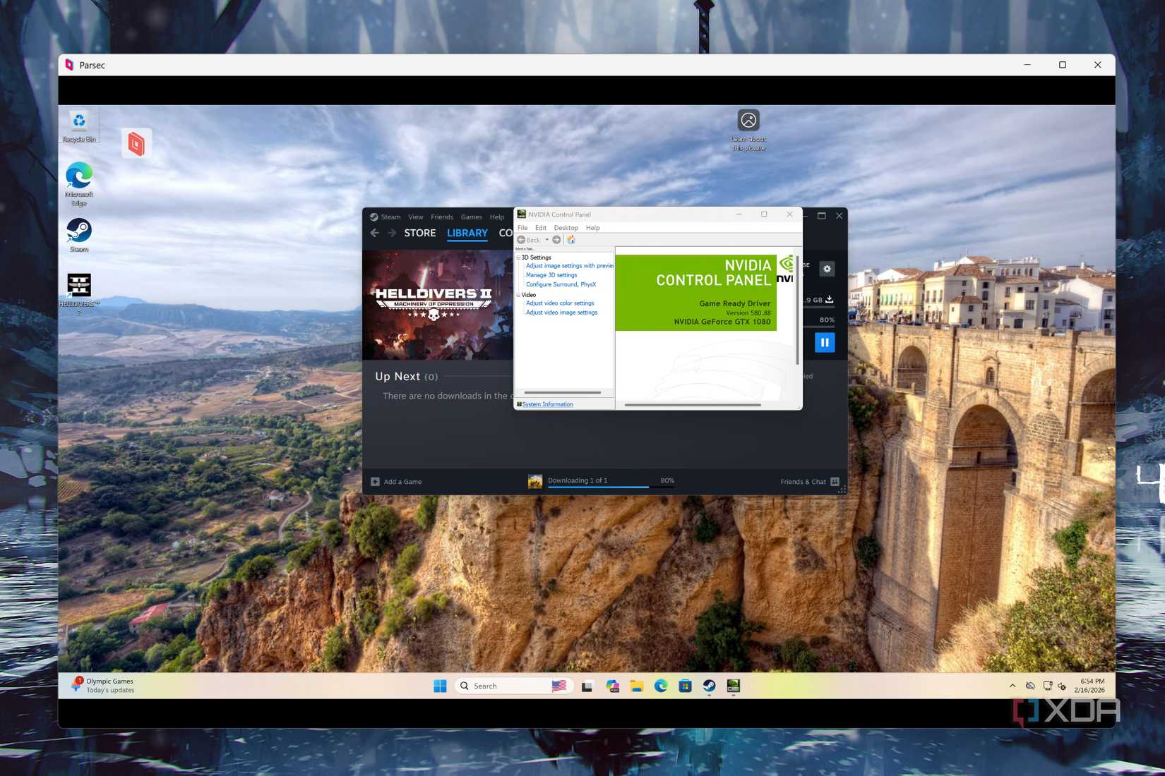The height and width of the screenshot is (776, 1165).
Task: Click the home icon in NVIDIA Control Panel toolbar
Action: (572, 240)
